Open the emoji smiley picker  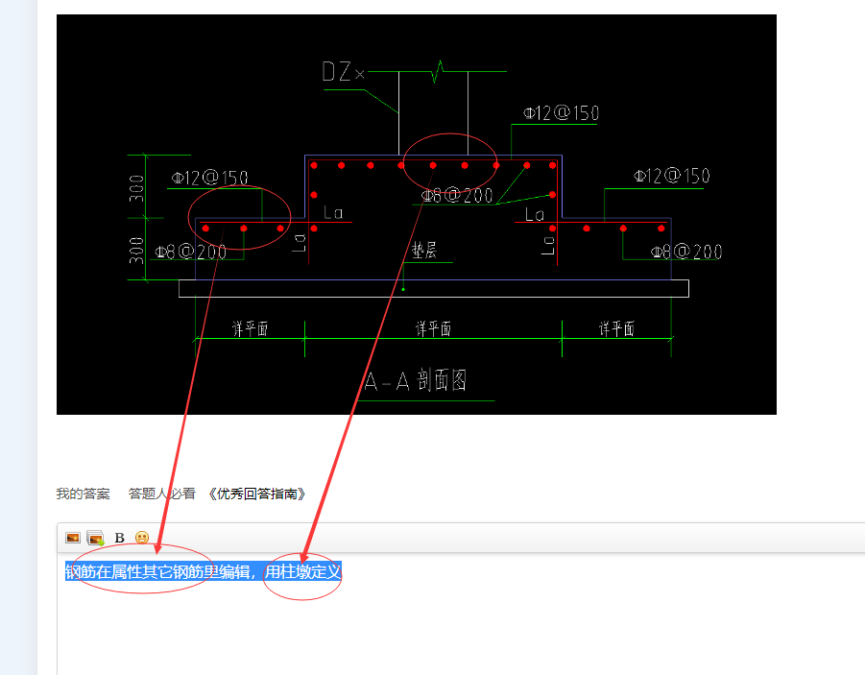point(142,538)
